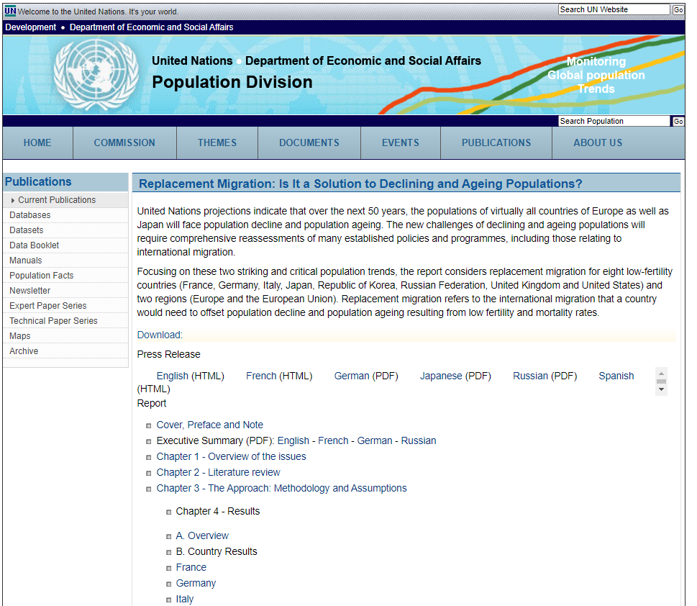This screenshot has width=697, height=606.
Task: Click the Search UN Website input field
Action: (x=614, y=9)
